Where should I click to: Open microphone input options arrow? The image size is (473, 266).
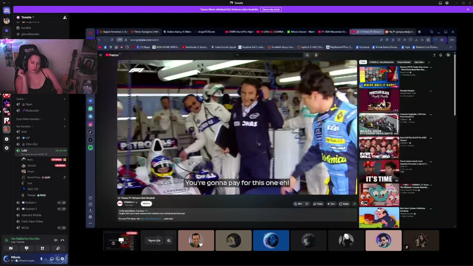pos(45,259)
